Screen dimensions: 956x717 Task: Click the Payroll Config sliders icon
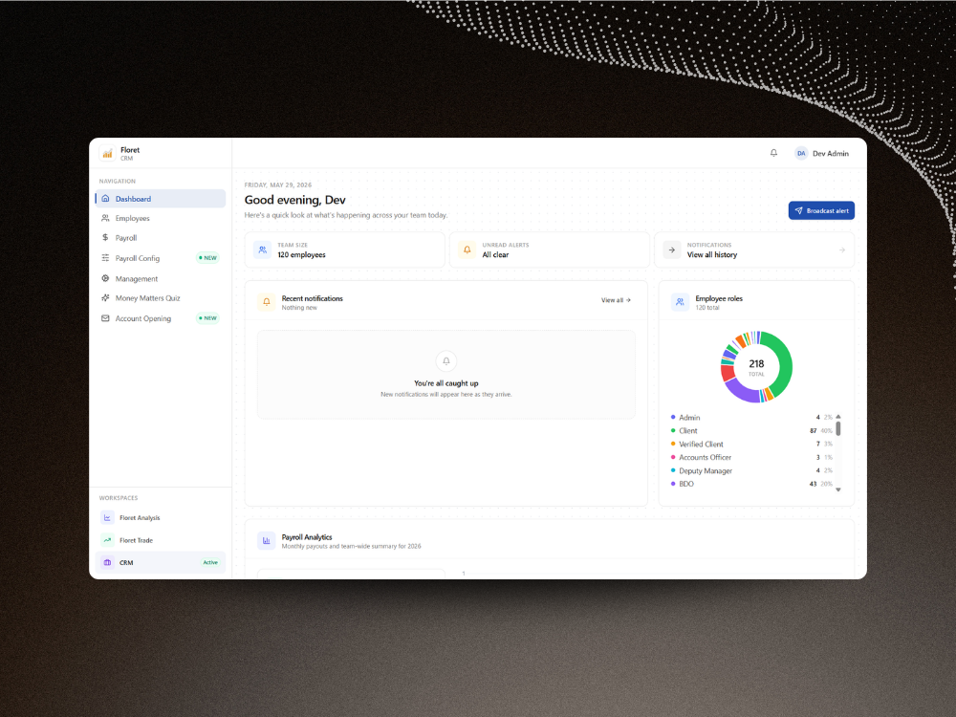[105, 258]
